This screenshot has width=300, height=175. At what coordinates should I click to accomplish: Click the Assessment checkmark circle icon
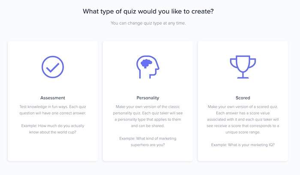coord(53,67)
